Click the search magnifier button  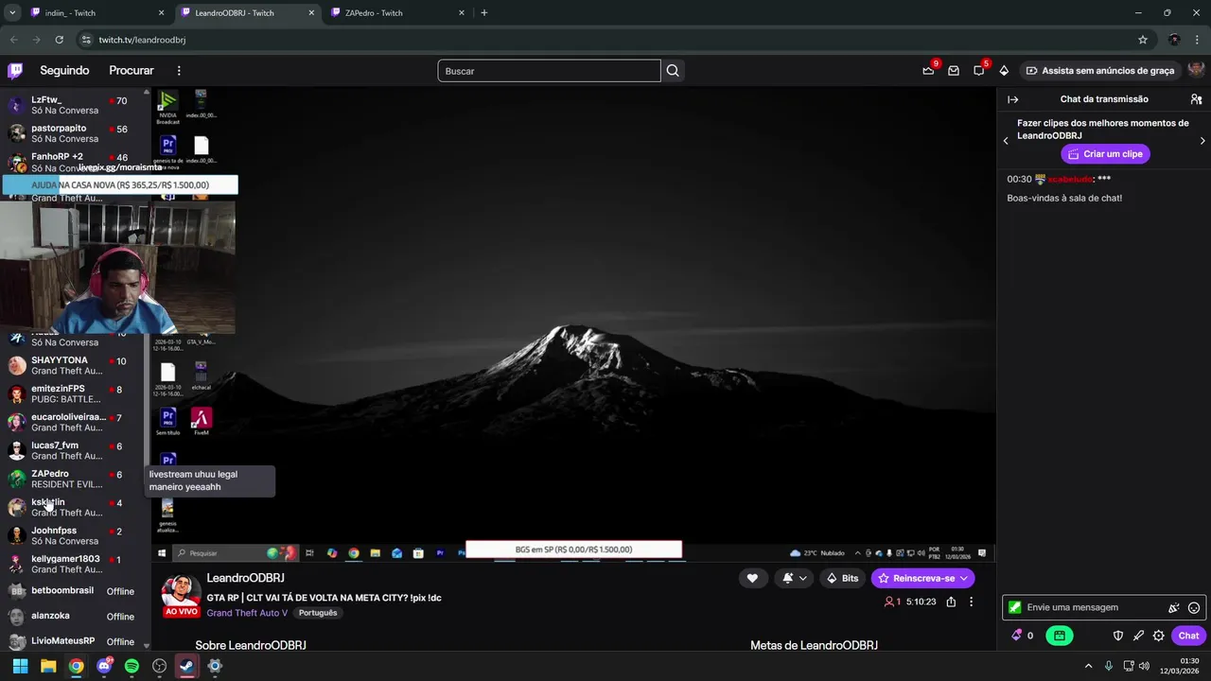pos(673,71)
